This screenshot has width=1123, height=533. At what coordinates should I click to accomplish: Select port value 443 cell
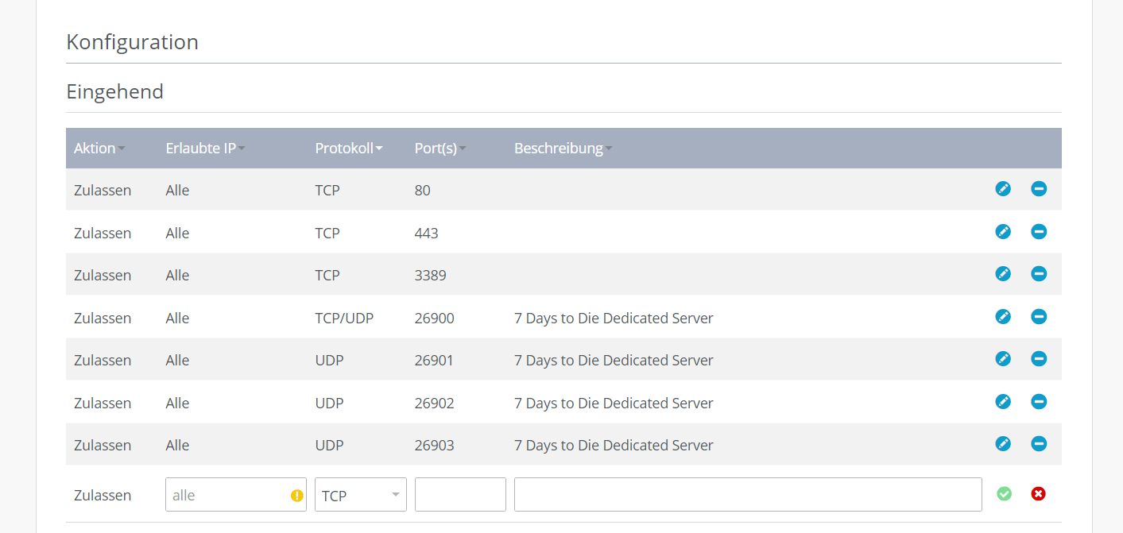[427, 234]
